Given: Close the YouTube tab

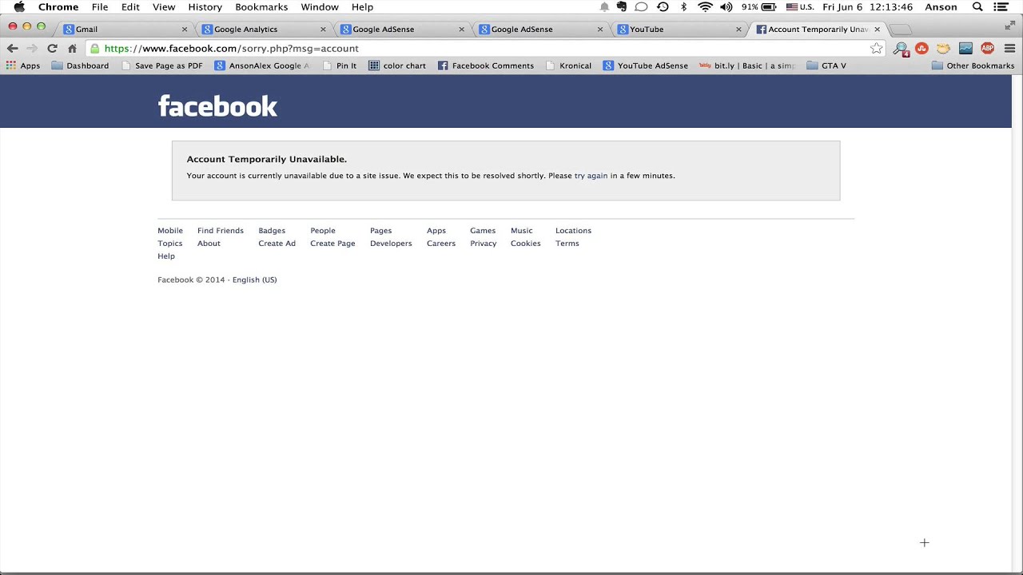Looking at the screenshot, I should click(x=738, y=29).
